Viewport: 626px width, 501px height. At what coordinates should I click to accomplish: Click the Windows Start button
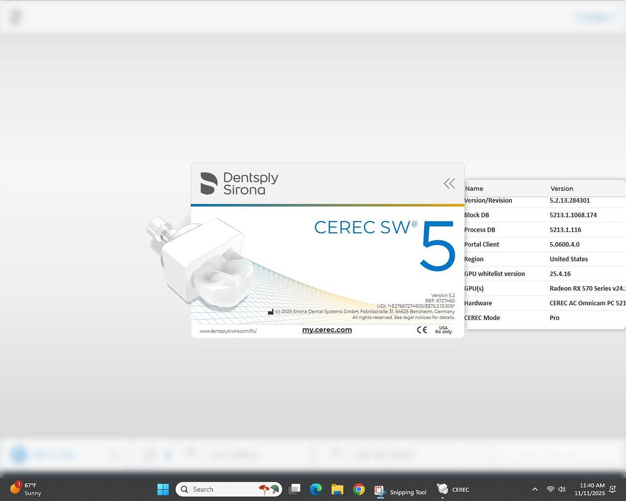(x=163, y=489)
